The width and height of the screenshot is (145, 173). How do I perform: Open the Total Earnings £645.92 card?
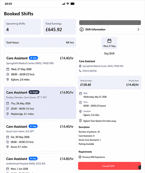pos(60,27)
